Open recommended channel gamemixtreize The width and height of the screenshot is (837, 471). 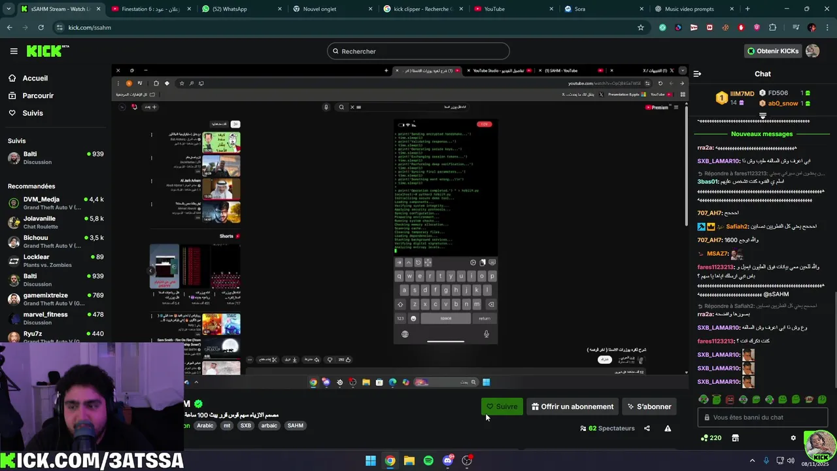(56, 299)
